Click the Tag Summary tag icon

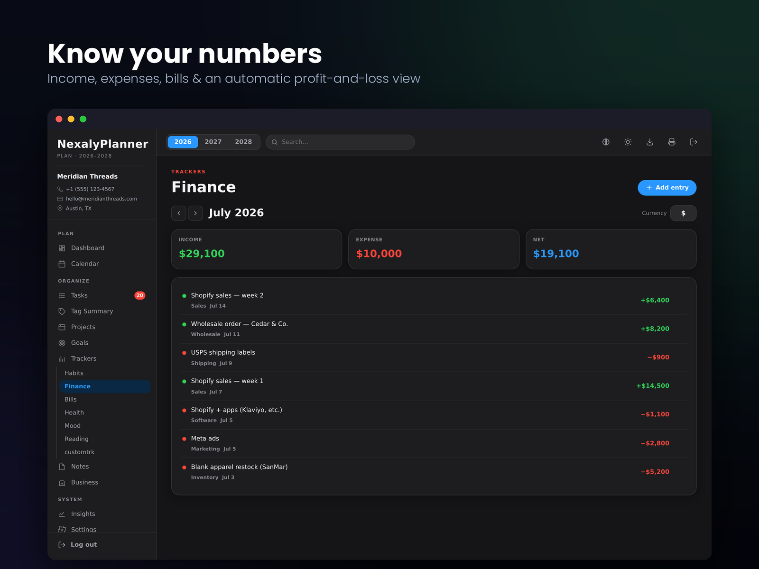coord(62,311)
